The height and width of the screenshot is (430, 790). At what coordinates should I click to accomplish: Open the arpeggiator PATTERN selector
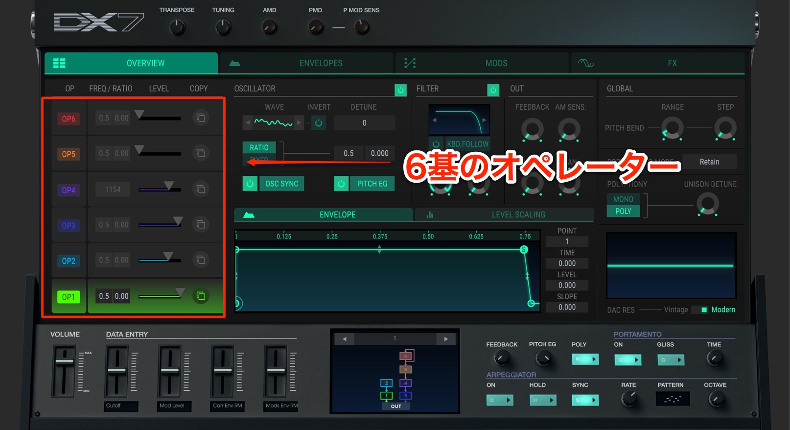(x=673, y=399)
